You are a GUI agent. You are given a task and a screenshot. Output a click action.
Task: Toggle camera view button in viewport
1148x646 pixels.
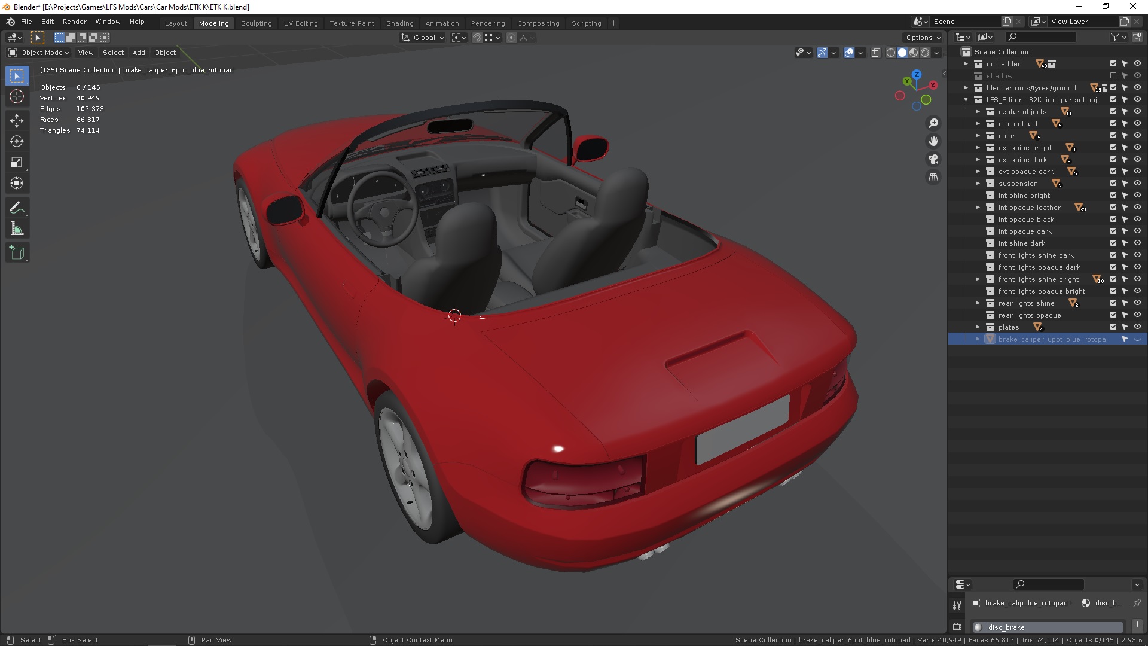pos(933,159)
